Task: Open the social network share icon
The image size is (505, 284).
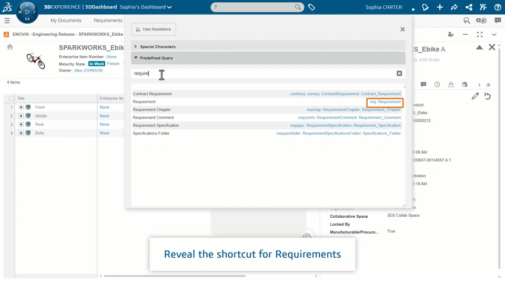Action: [469, 7]
